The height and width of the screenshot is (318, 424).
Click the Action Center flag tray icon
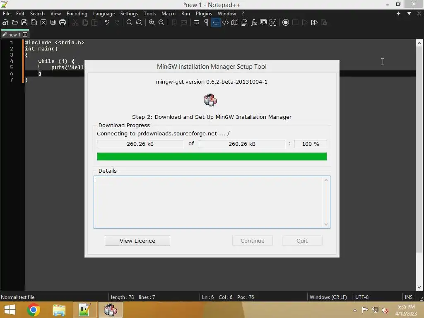[365, 310]
